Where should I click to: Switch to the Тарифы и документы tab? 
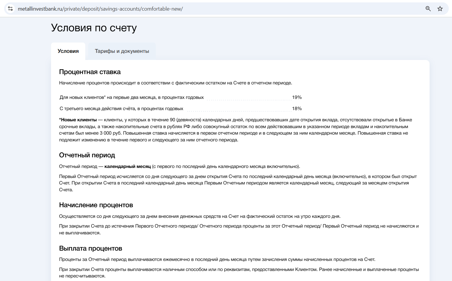tap(122, 51)
